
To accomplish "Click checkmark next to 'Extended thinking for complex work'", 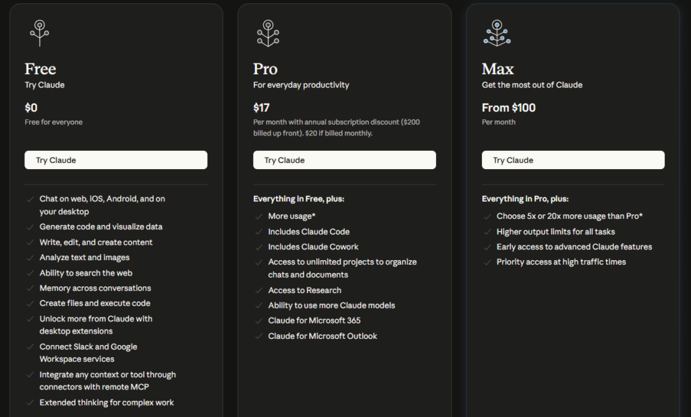I will (30, 403).
